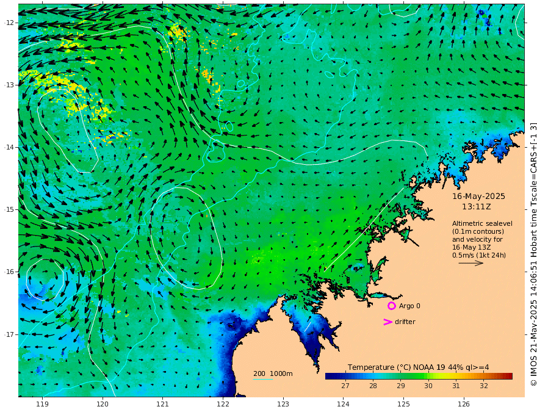The width and height of the screenshot is (537, 415).
Task: Click the '200 1000m' depth legend text
Action: (273, 374)
